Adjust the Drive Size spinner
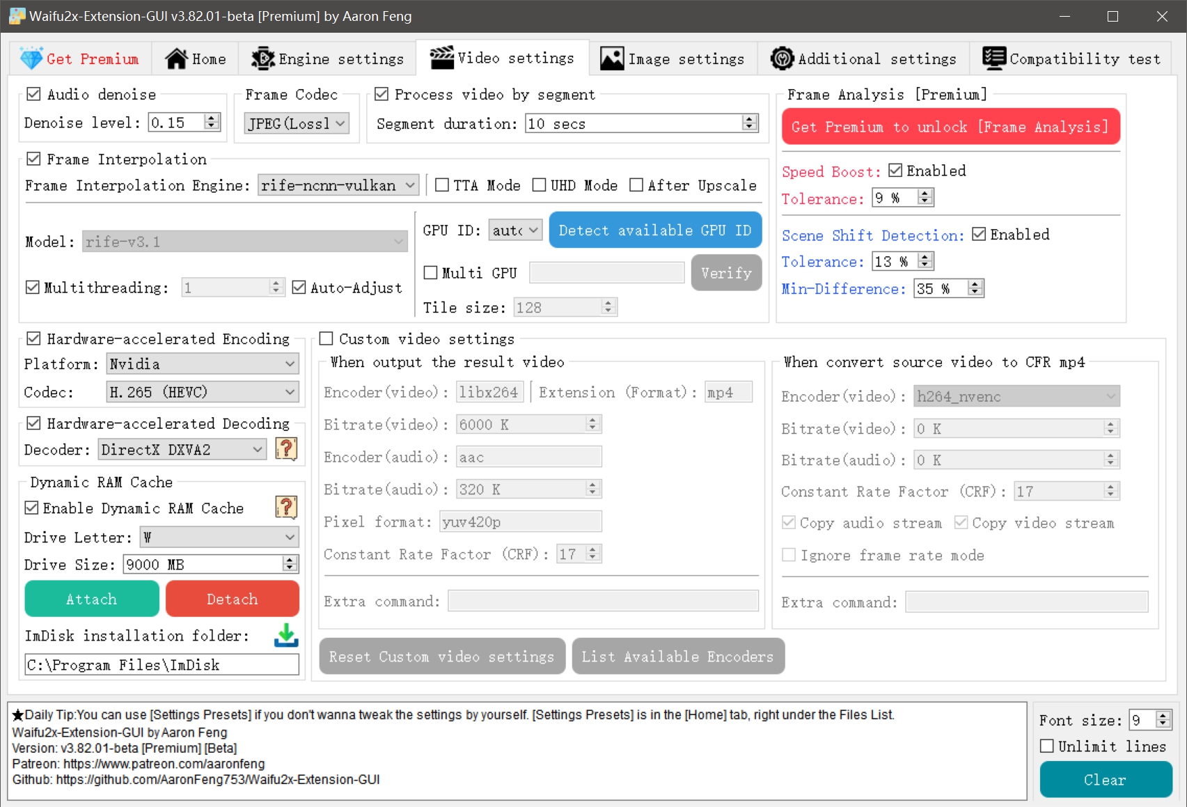This screenshot has width=1187, height=807. pos(211,564)
